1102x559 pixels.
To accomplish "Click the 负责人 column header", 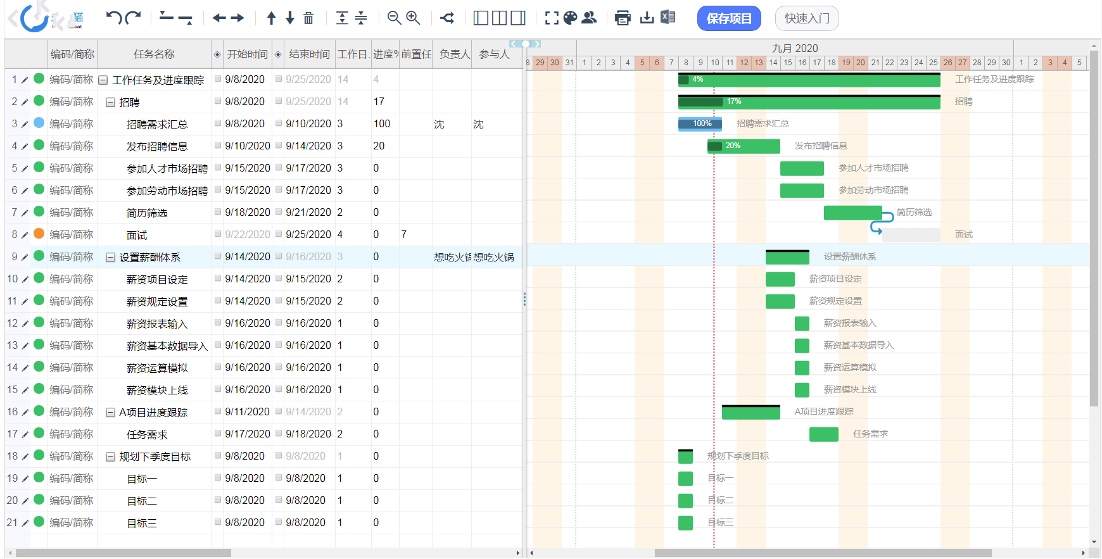I will click(x=455, y=54).
